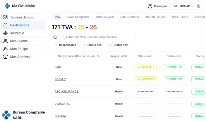Switch to the CNSS Salarial tab
This screenshot has width=206, height=122.
coord(105,17)
